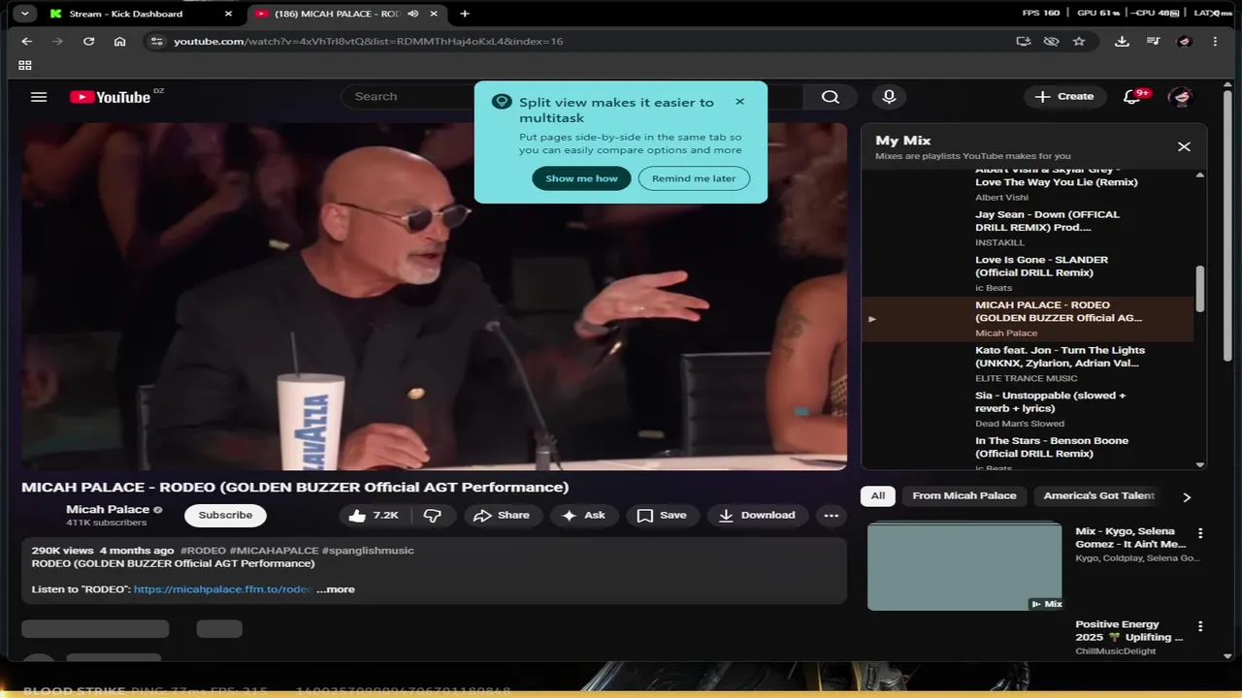This screenshot has height=698, width=1242.
Task: Go to YouTube home via logo
Action: pyautogui.click(x=111, y=97)
